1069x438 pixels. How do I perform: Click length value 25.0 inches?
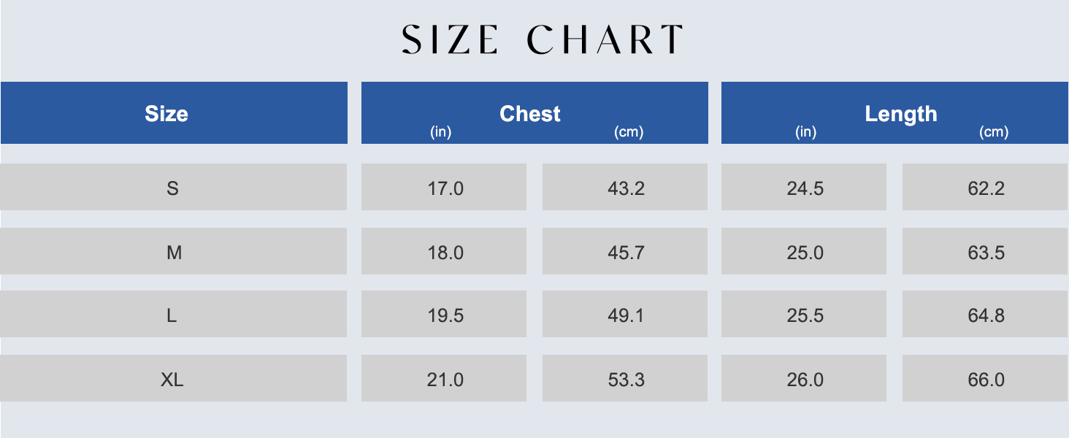pyautogui.click(x=804, y=251)
